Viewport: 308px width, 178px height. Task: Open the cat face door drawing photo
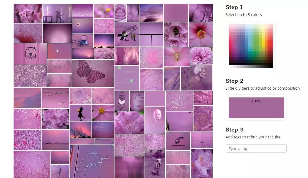pos(30,54)
